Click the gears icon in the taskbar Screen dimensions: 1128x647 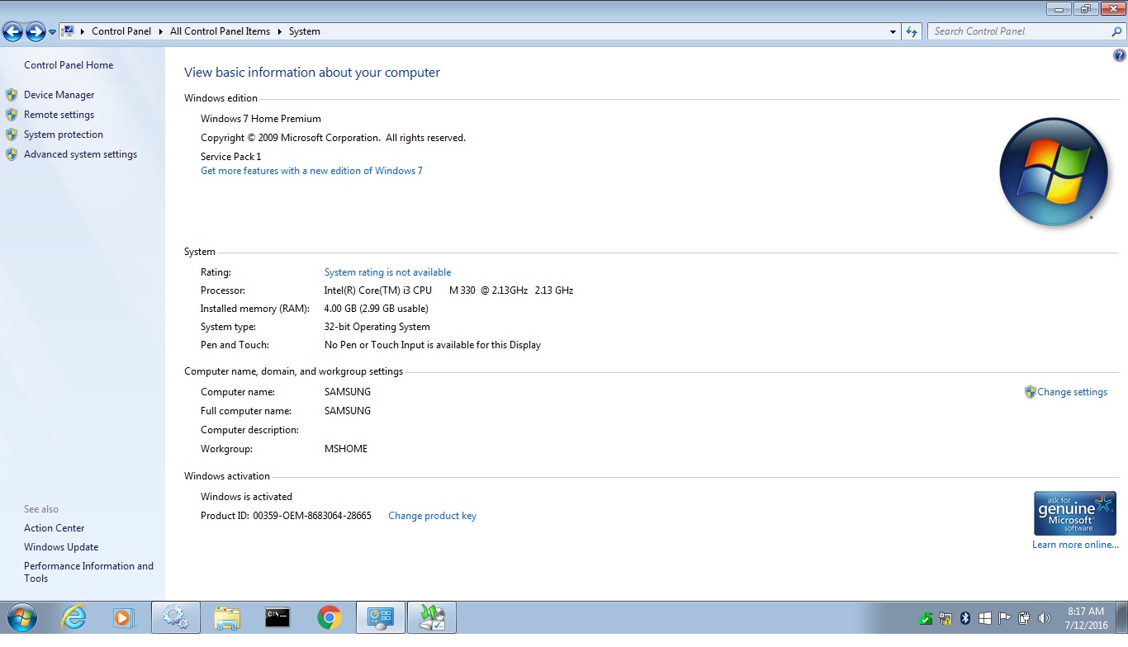pyautogui.click(x=175, y=617)
